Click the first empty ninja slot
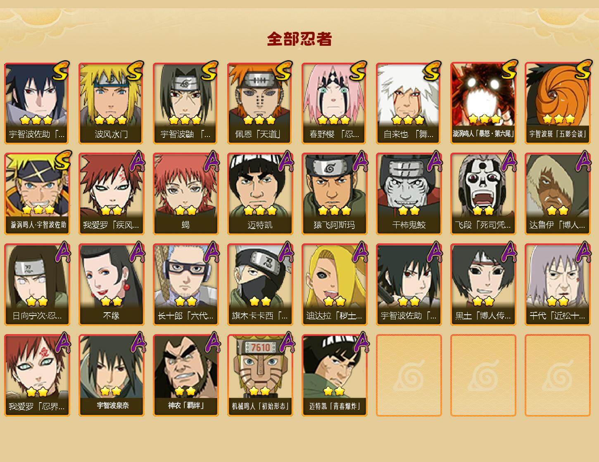The height and width of the screenshot is (462, 599). pyautogui.click(x=409, y=375)
